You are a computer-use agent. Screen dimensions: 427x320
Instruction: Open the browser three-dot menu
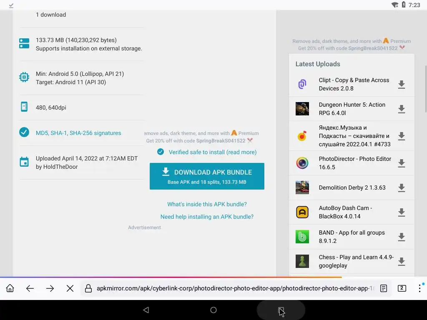point(419,288)
